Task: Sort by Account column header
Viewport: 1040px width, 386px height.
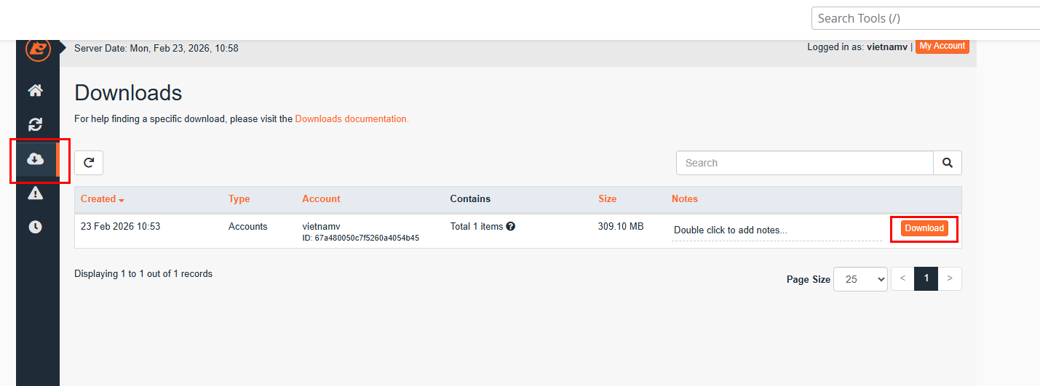Action: [x=321, y=198]
